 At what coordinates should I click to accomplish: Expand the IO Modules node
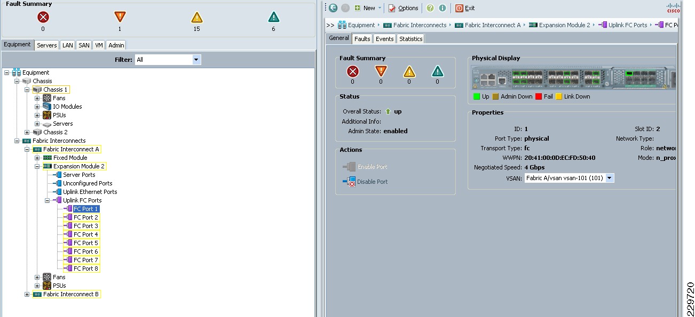click(37, 107)
